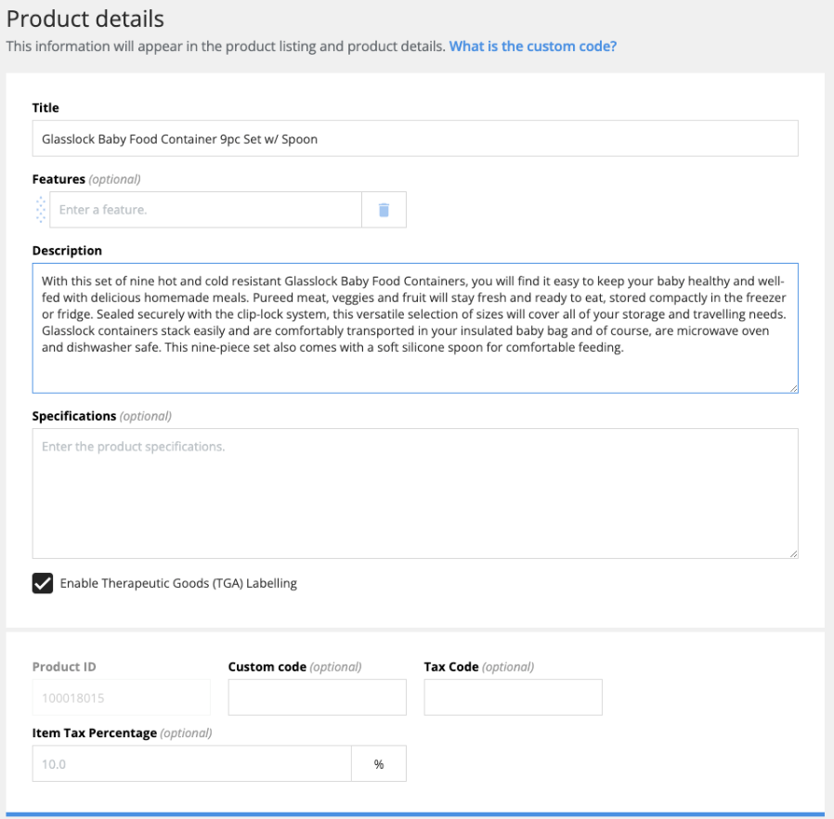This screenshot has height=819, width=834.
Task: Toggle Enable Therapeutic Goods (TGA) Labelling checkbox
Action: (x=43, y=583)
